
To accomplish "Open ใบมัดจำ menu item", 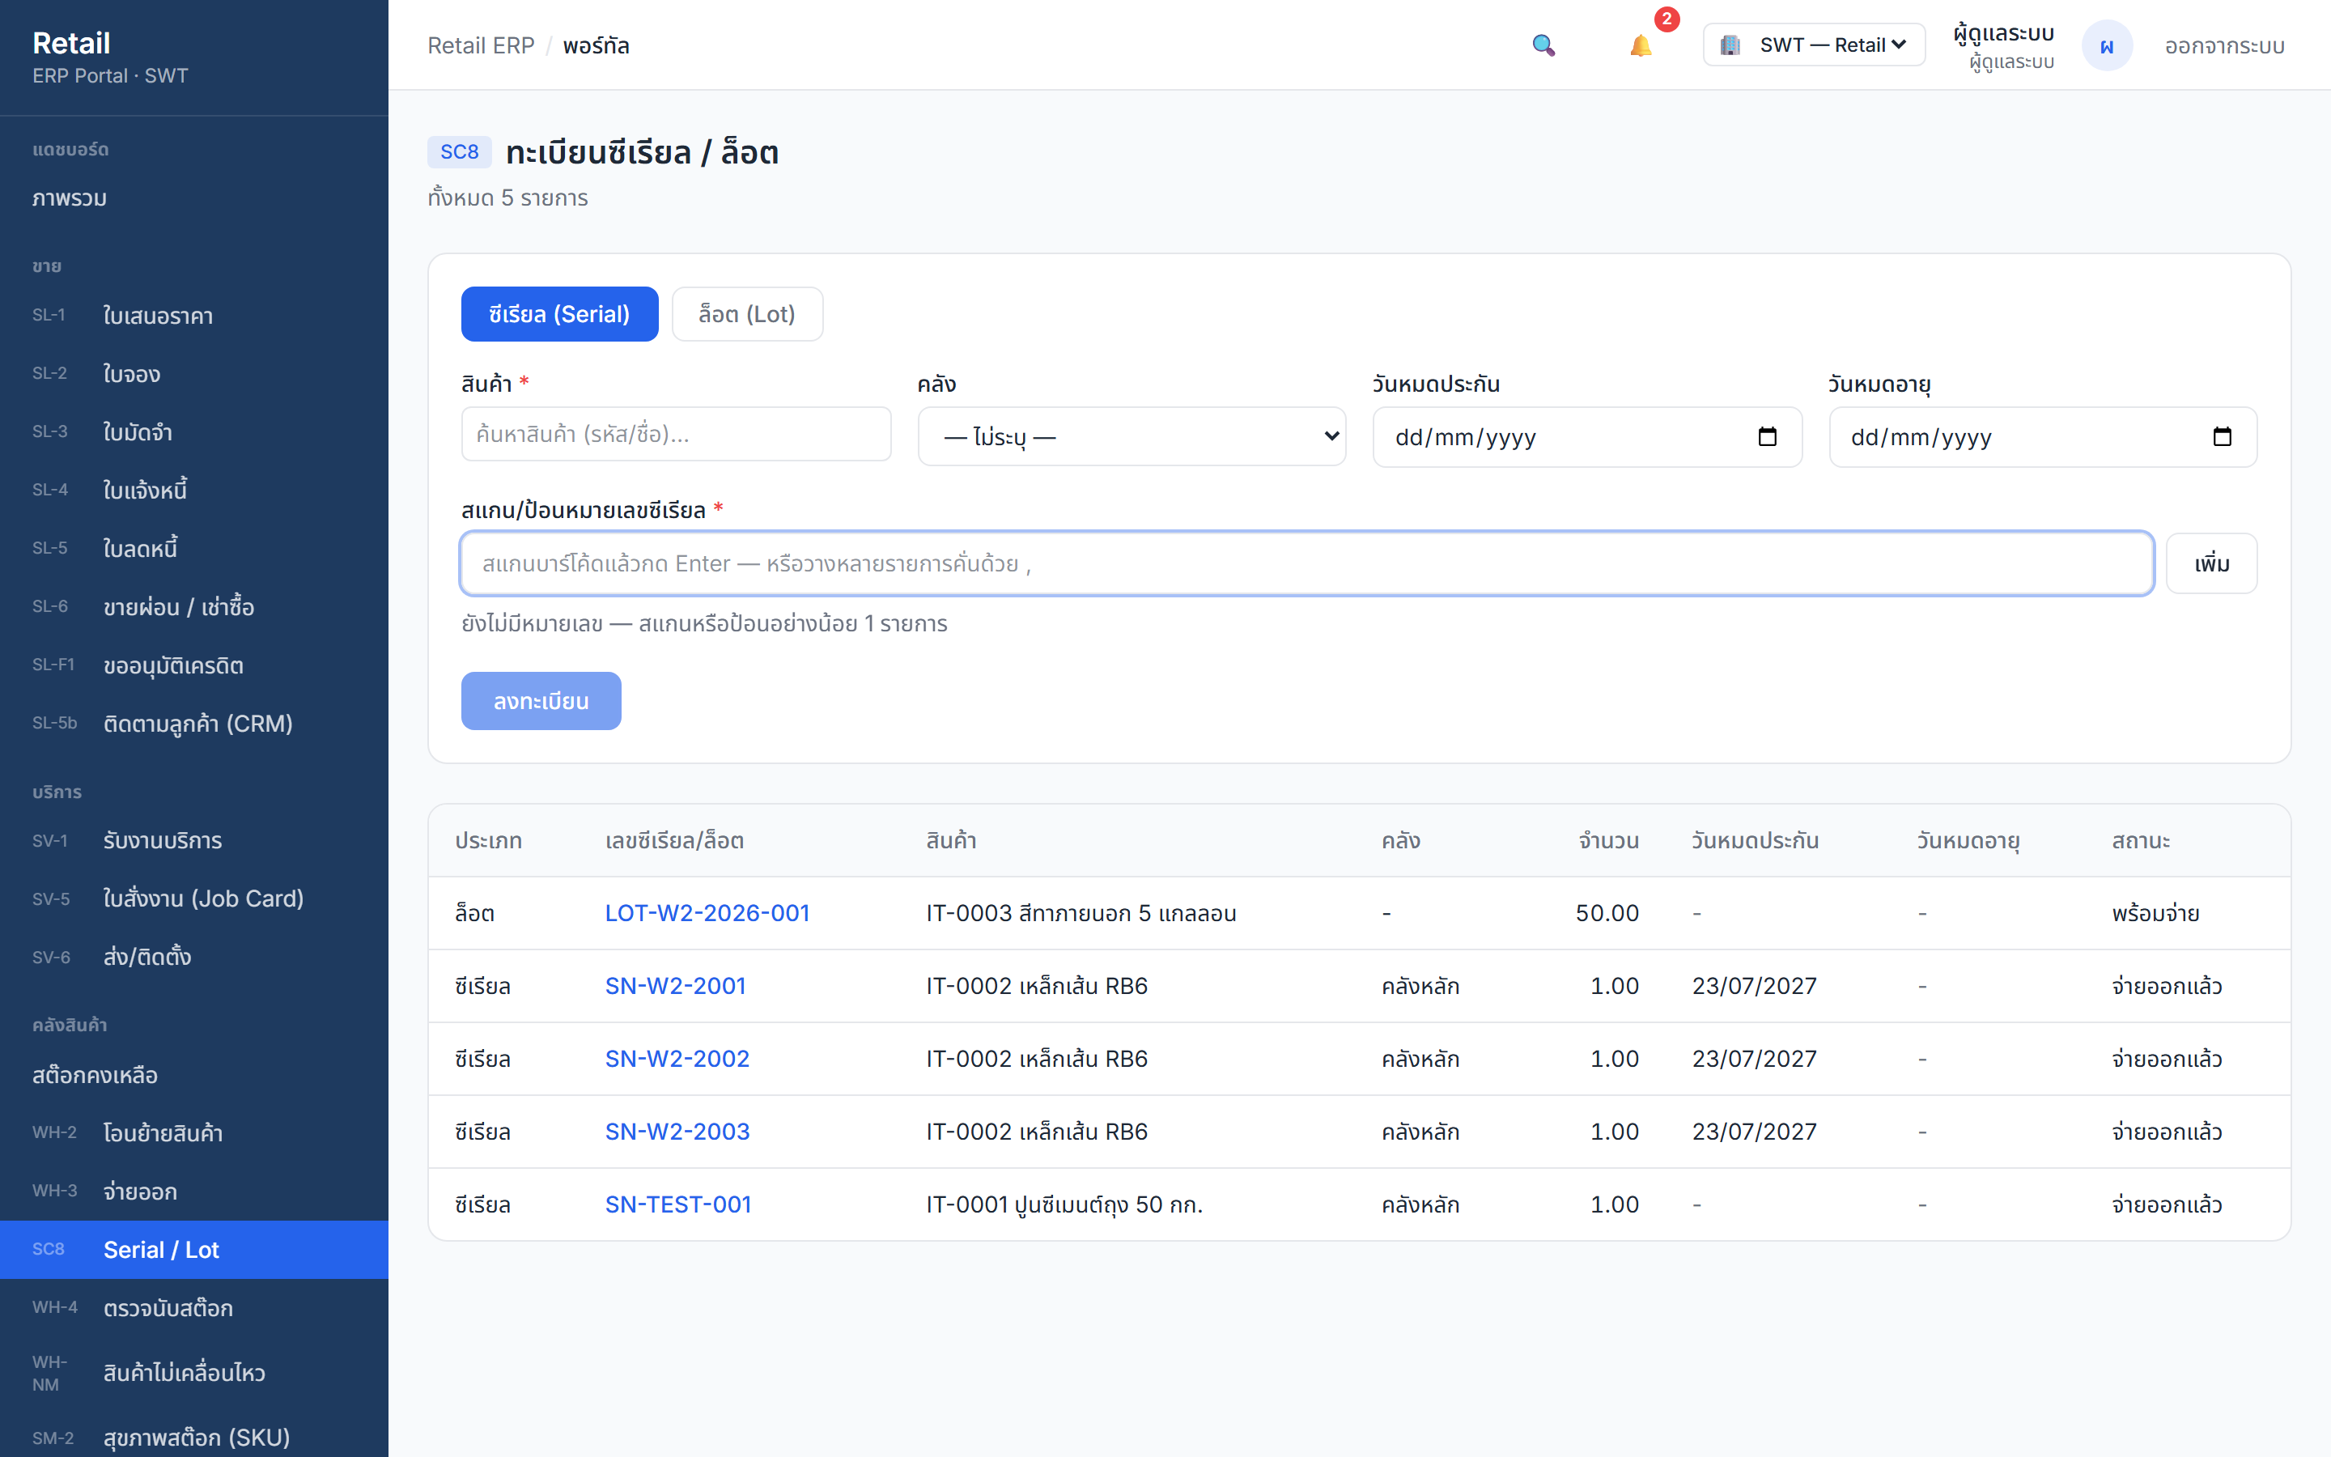I will click(193, 431).
